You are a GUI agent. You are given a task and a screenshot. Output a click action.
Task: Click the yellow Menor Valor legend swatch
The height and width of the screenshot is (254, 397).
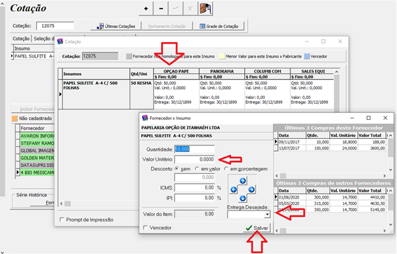(222, 56)
